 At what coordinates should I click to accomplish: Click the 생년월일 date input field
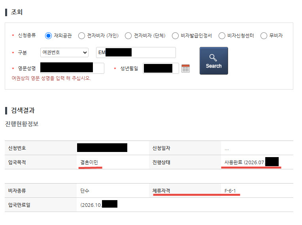[x=161, y=68]
